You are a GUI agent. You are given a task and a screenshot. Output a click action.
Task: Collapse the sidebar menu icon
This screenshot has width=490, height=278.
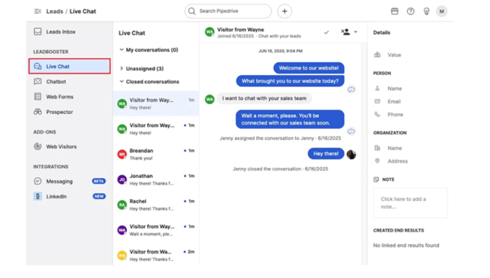pyautogui.click(x=38, y=11)
